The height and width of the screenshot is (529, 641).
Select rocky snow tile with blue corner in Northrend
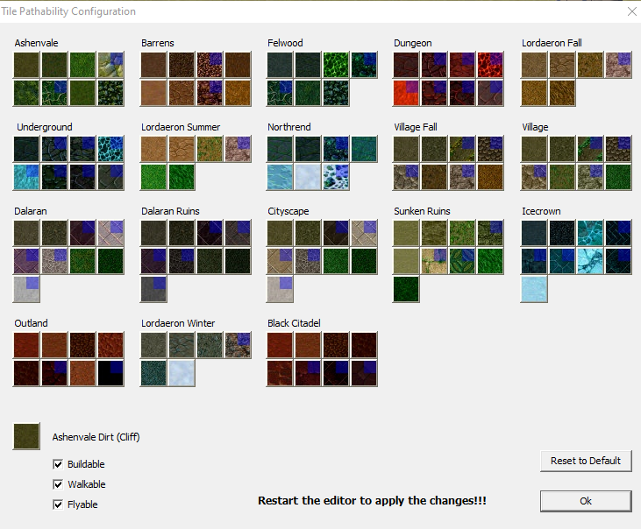(336, 177)
